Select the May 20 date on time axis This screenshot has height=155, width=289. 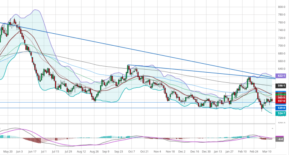(7, 152)
